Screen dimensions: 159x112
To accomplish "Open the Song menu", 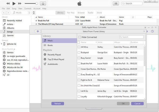I will pyautogui.click(x=14, y=8).
